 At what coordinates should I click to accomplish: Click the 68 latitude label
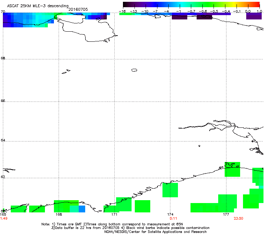coord(3,58)
